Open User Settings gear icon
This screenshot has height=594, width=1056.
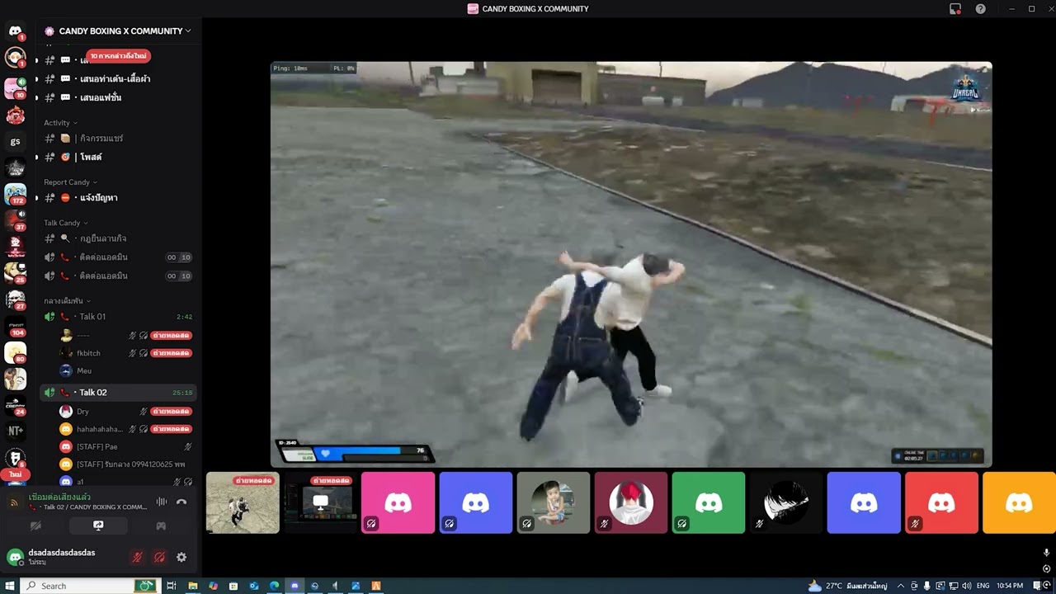click(181, 557)
